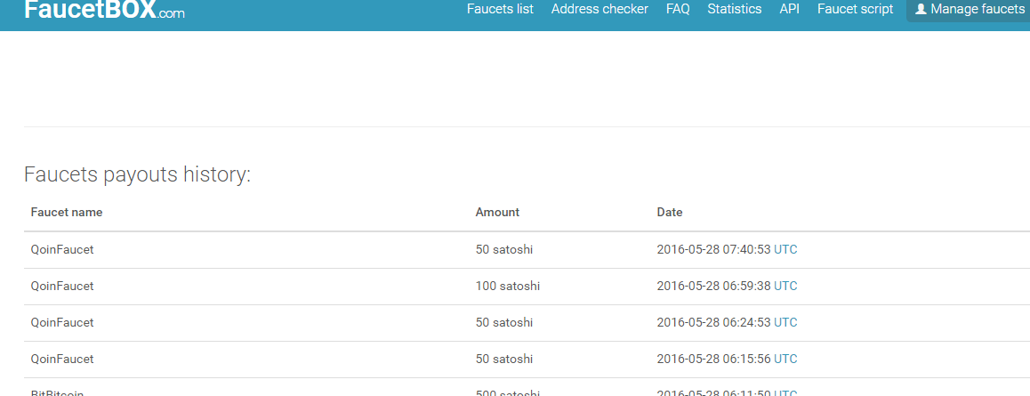Screen dimensions: 1030x396
Task: Click the 2016-05-28 06:24:53 date text
Action: (x=713, y=322)
